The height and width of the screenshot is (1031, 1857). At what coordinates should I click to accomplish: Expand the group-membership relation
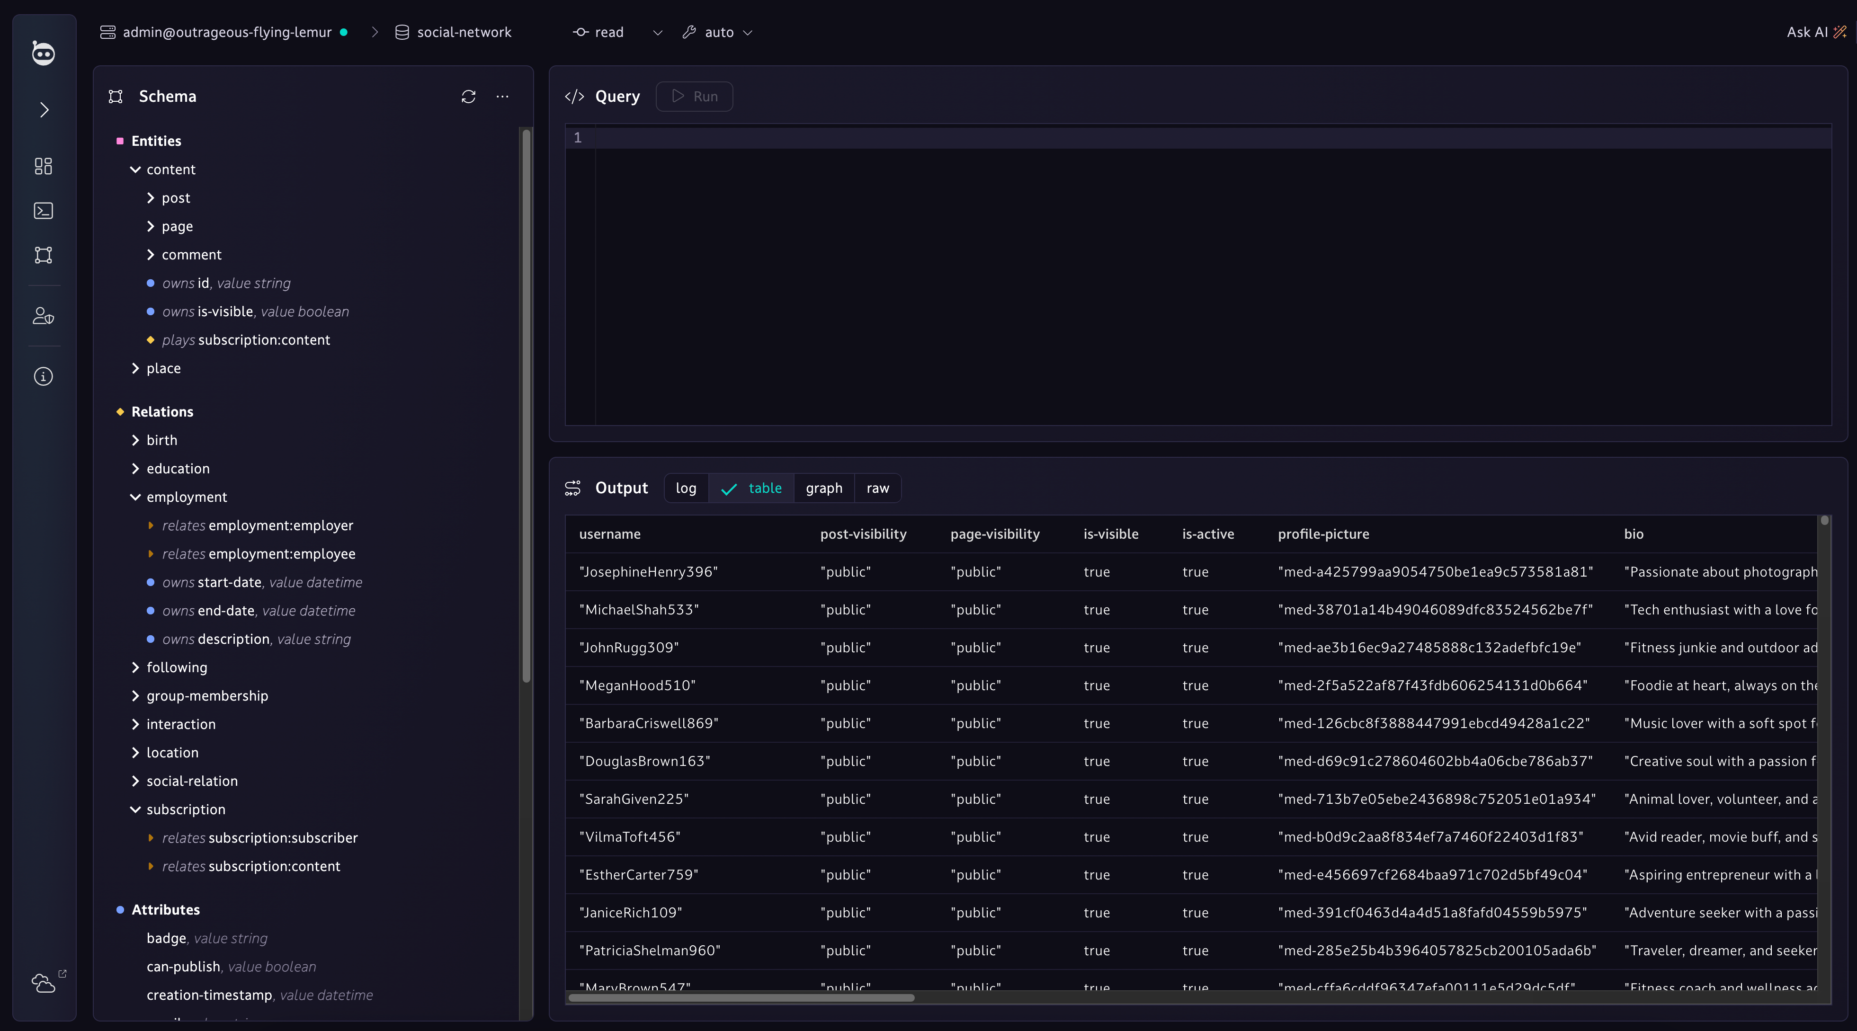coord(135,696)
